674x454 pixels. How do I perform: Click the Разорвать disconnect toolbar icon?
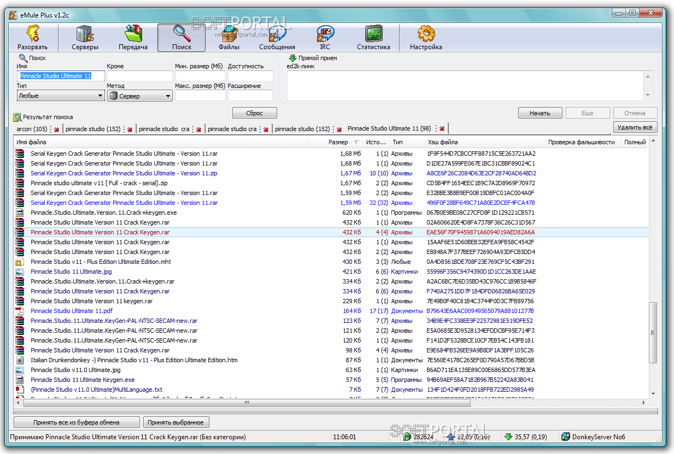click(32, 34)
